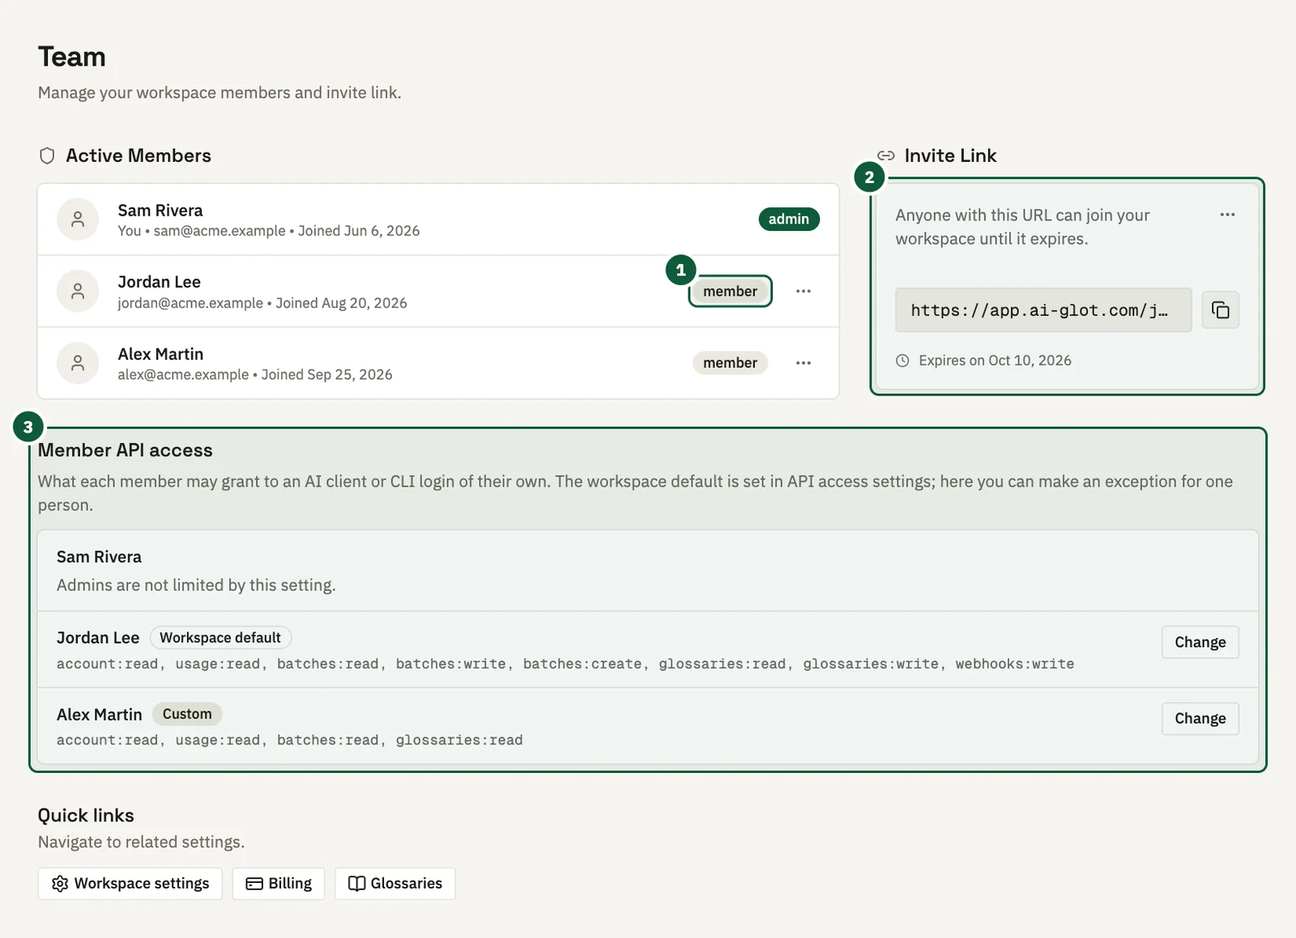Change Jordan Lee's API access
Image resolution: width=1296 pixels, height=938 pixels.
click(x=1200, y=642)
